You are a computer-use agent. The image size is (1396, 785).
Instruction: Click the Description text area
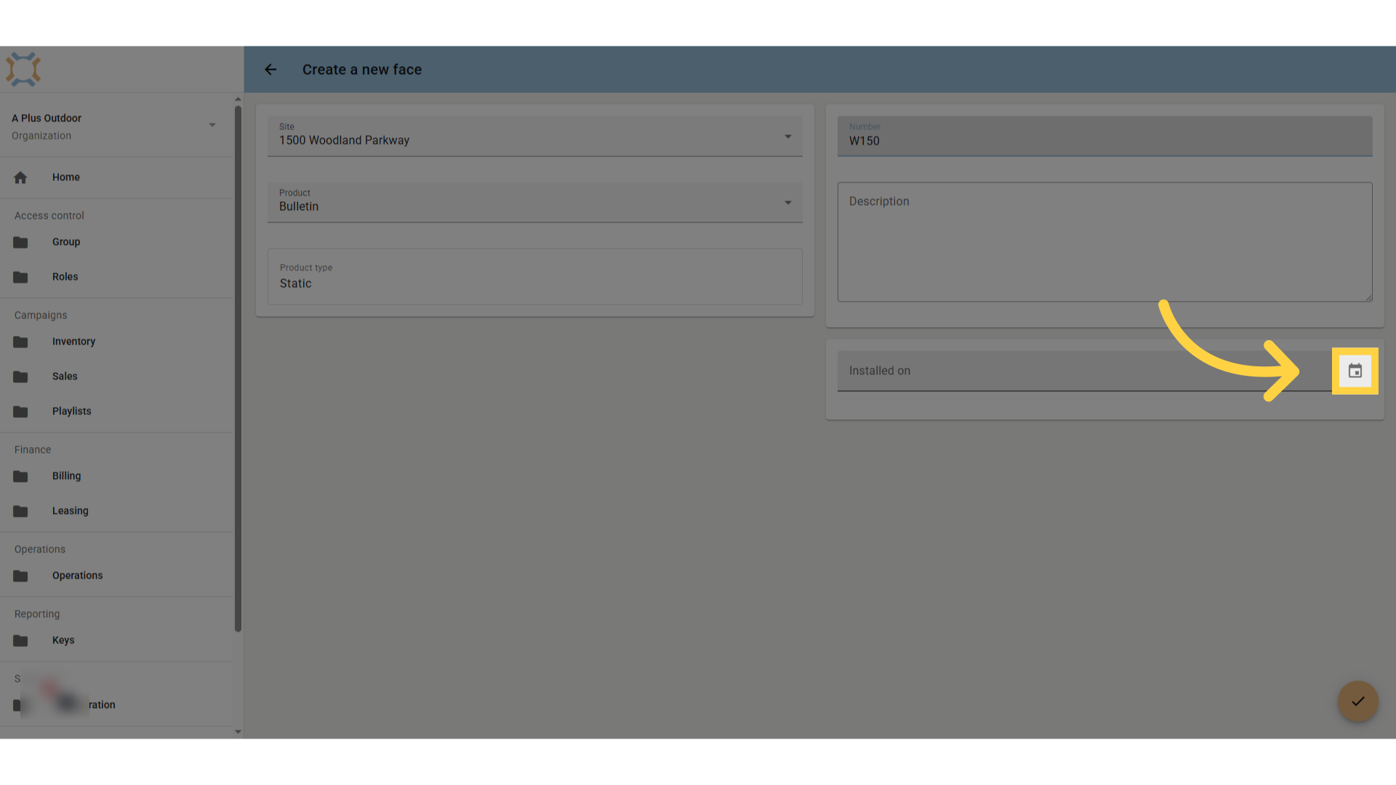[1104, 242]
